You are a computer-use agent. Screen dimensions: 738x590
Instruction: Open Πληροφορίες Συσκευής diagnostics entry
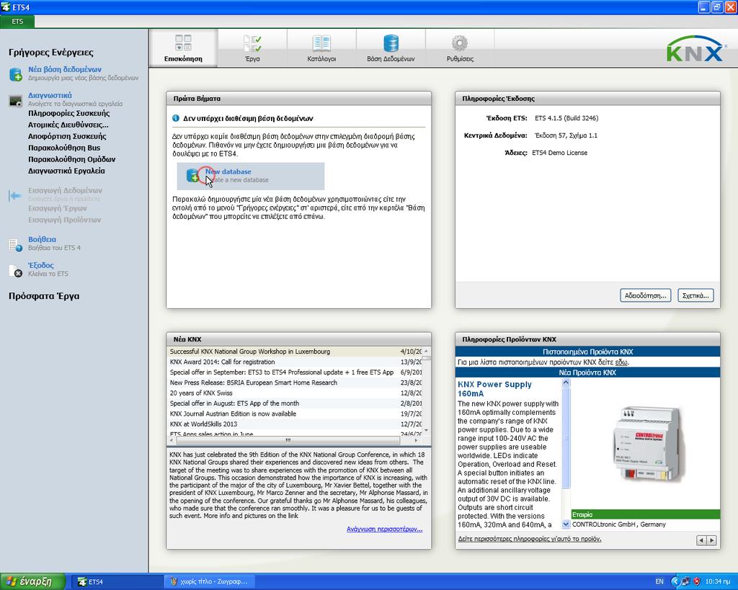click(68, 113)
